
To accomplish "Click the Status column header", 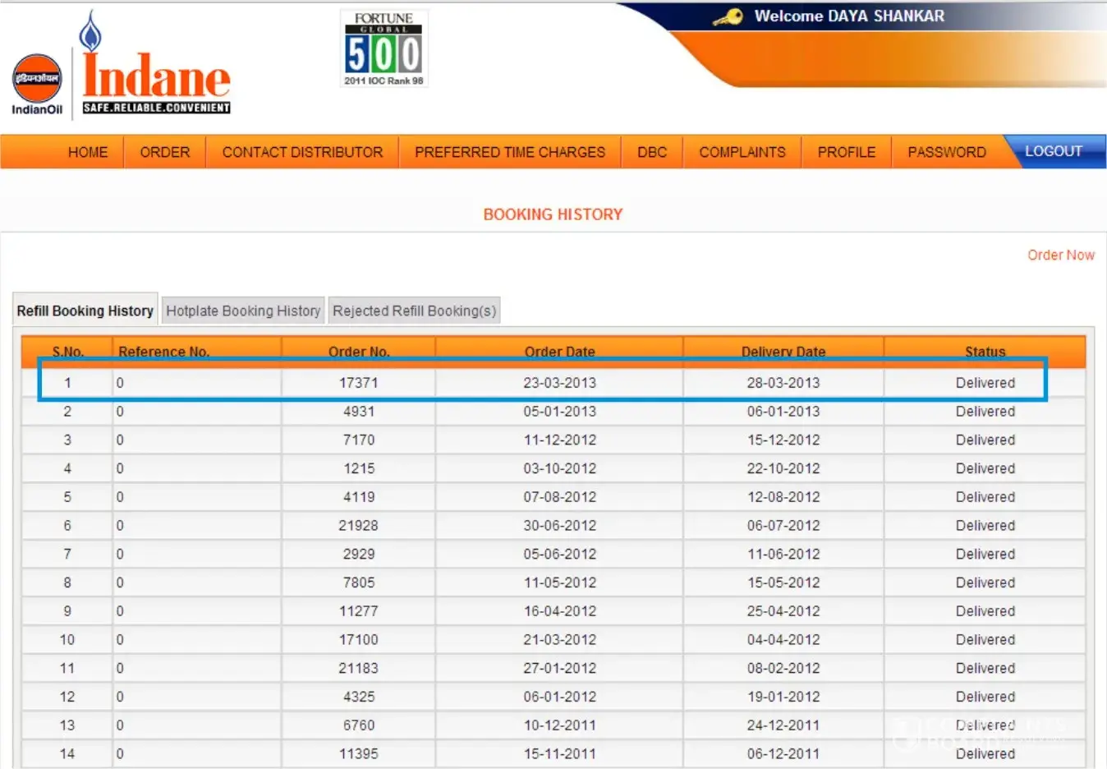I will [985, 351].
